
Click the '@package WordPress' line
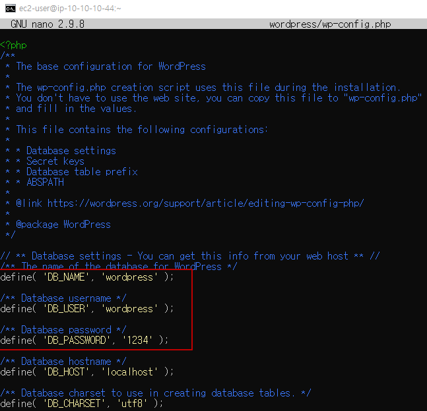point(63,225)
